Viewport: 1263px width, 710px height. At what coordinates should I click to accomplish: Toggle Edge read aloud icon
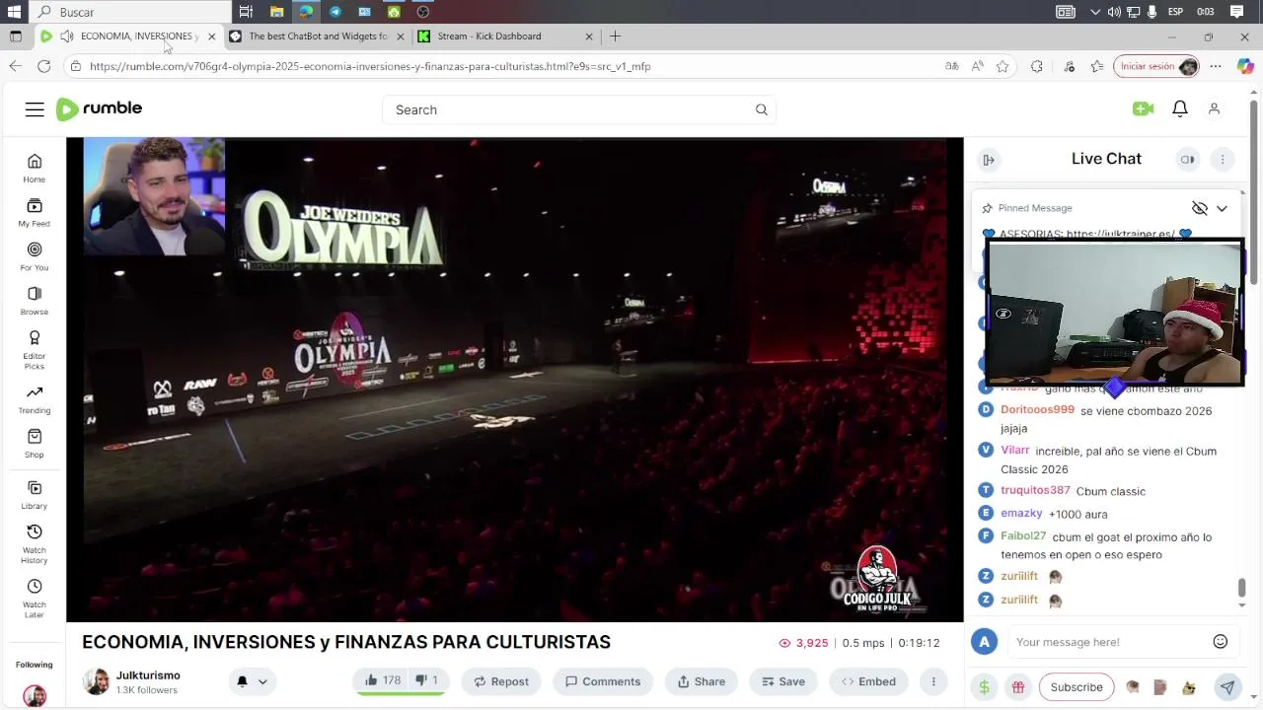[x=977, y=66]
